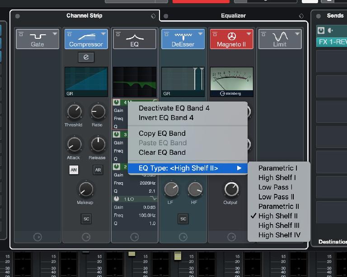Image resolution: width=347 pixels, height=277 pixels.
Task: Click the Equalizer preset diamond icon
Action: tap(301, 16)
